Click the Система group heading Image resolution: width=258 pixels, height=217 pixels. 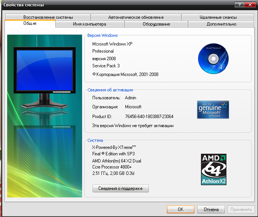(95, 140)
